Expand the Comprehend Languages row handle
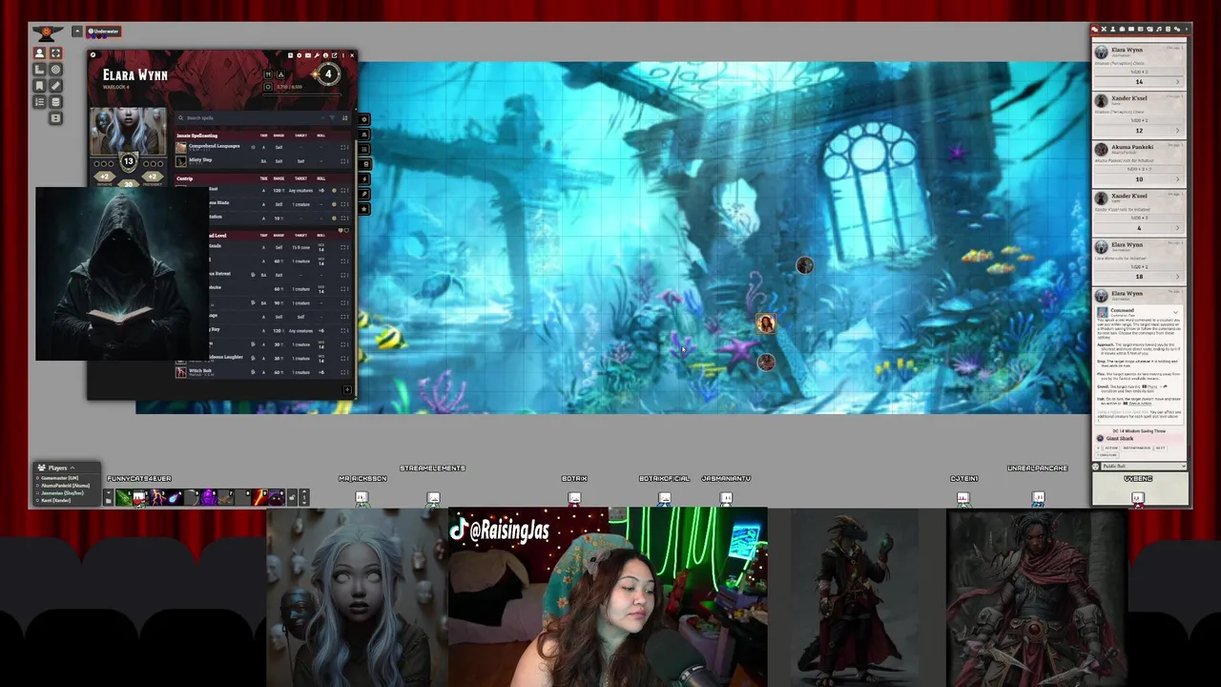This screenshot has width=1221, height=687. click(x=344, y=147)
